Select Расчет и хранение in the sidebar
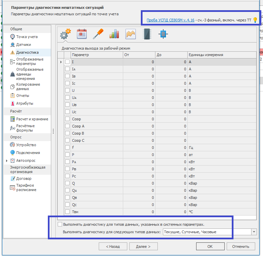This screenshot has height=256, width=263. tap(32, 119)
